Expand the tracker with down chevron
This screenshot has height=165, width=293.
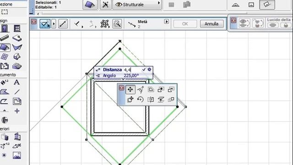[x=123, y=79]
